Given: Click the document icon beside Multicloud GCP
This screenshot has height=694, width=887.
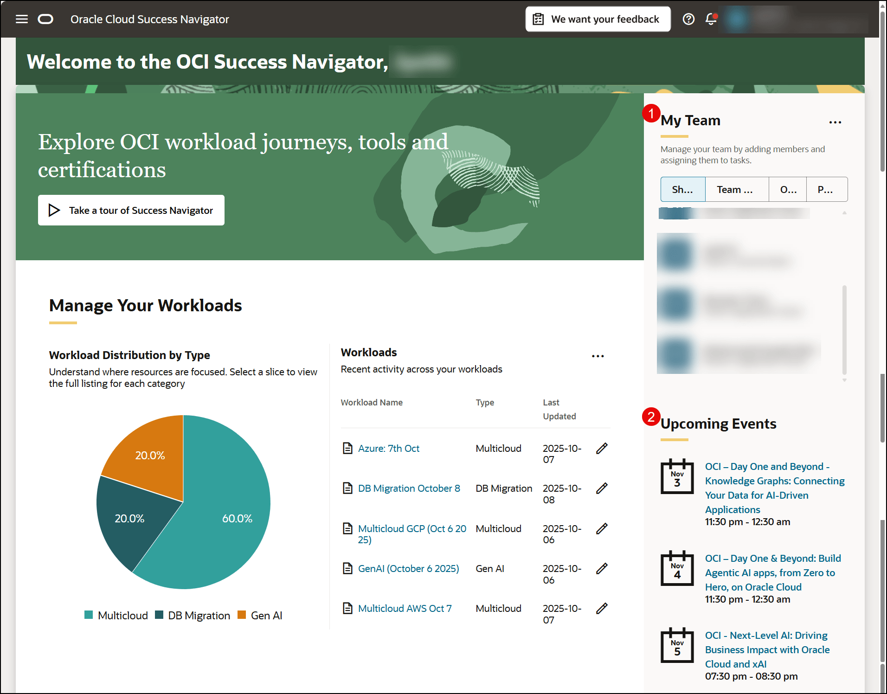Looking at the screenshot, I should (x=347, y=528).
